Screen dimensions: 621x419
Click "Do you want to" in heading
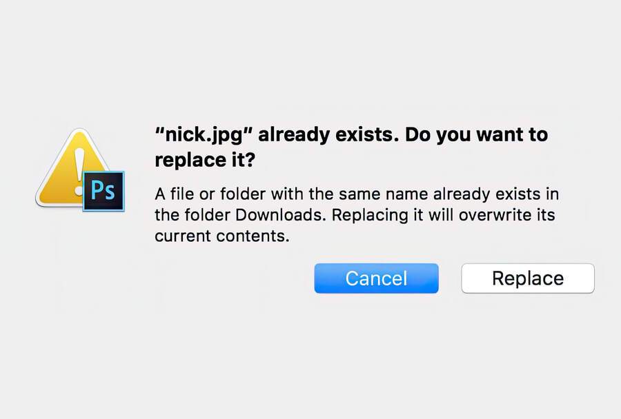pos(476,134)
